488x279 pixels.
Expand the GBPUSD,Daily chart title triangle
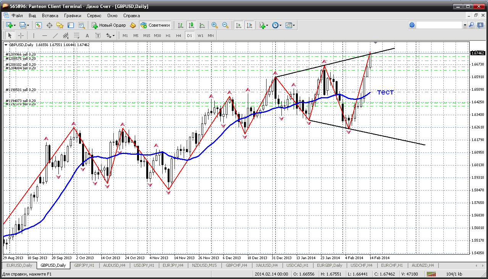point(6,45)
